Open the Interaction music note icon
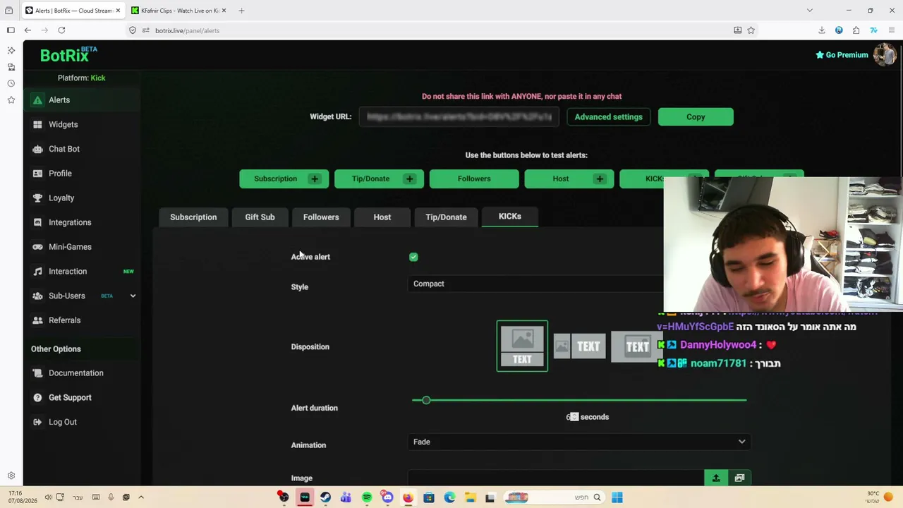The height and width of the screenshot is (508, 903). tap(37, 272)
